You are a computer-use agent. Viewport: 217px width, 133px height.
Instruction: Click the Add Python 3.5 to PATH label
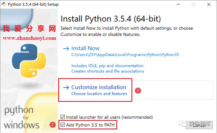[x=90, y=124]
